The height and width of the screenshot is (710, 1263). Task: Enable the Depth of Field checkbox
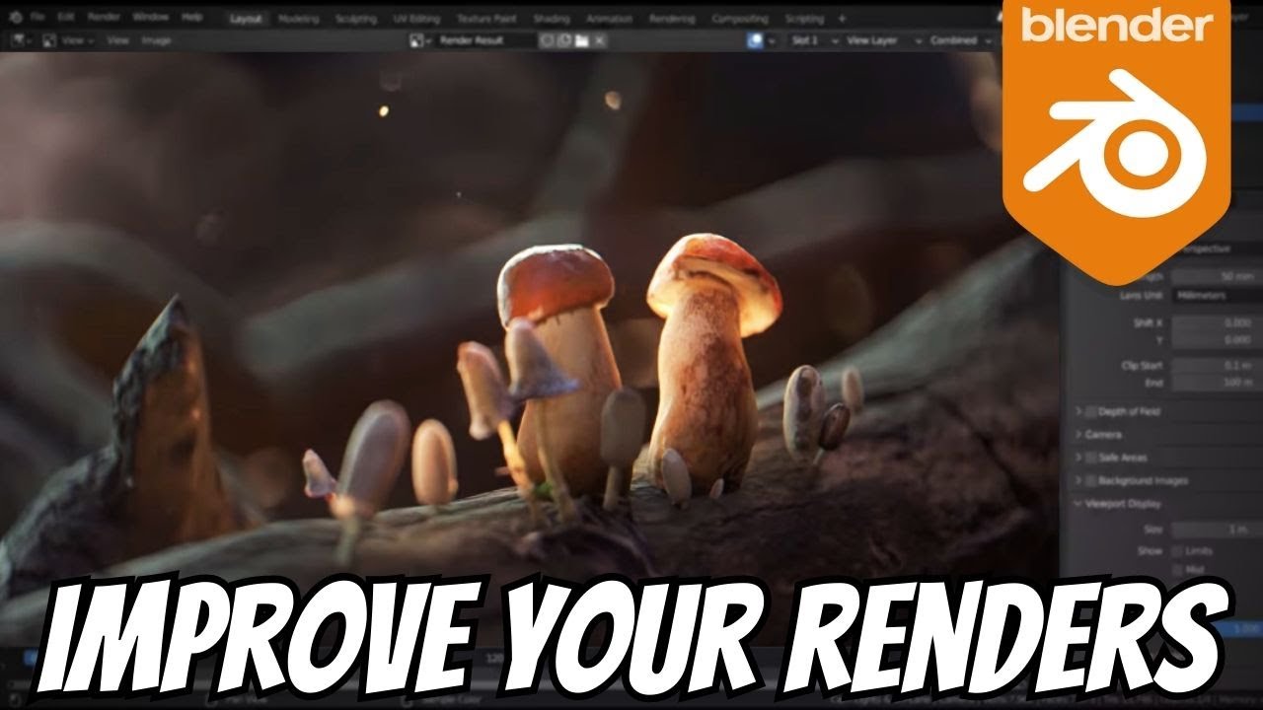pyautogui.click(x=1091, y=411)
